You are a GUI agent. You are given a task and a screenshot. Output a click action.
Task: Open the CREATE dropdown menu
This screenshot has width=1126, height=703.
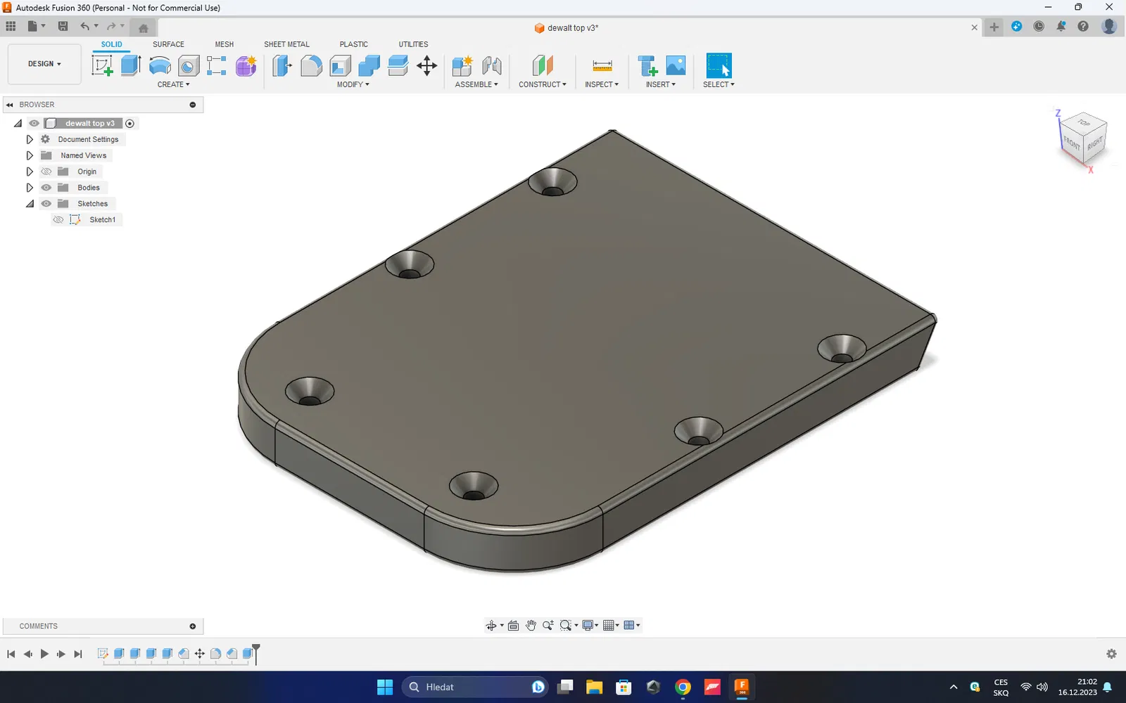point(174,84)
